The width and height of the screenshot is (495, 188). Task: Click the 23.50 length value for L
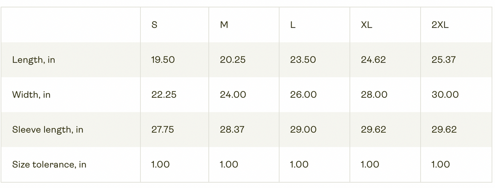click(x=303, y=60)
